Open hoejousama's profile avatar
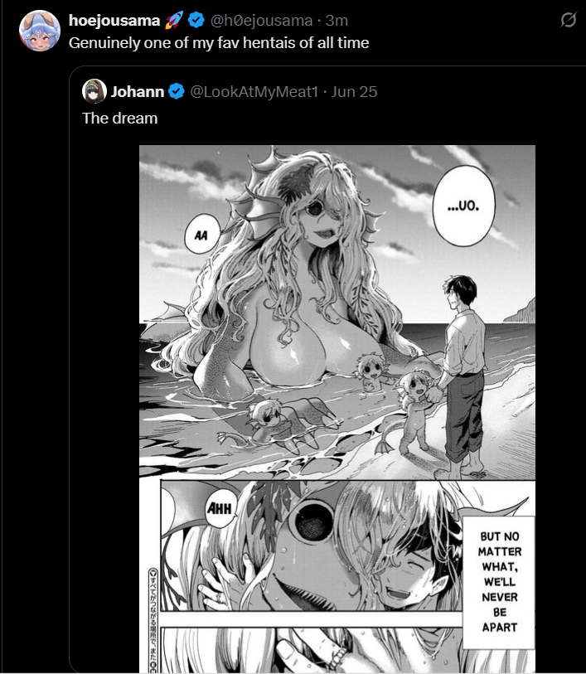Viewport: 586px width, 674px height. point(40,31)
